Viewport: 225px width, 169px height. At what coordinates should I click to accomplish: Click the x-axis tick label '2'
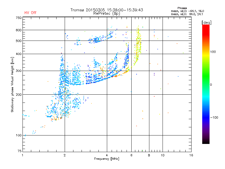pyautogui.click(x=65, y=155)
